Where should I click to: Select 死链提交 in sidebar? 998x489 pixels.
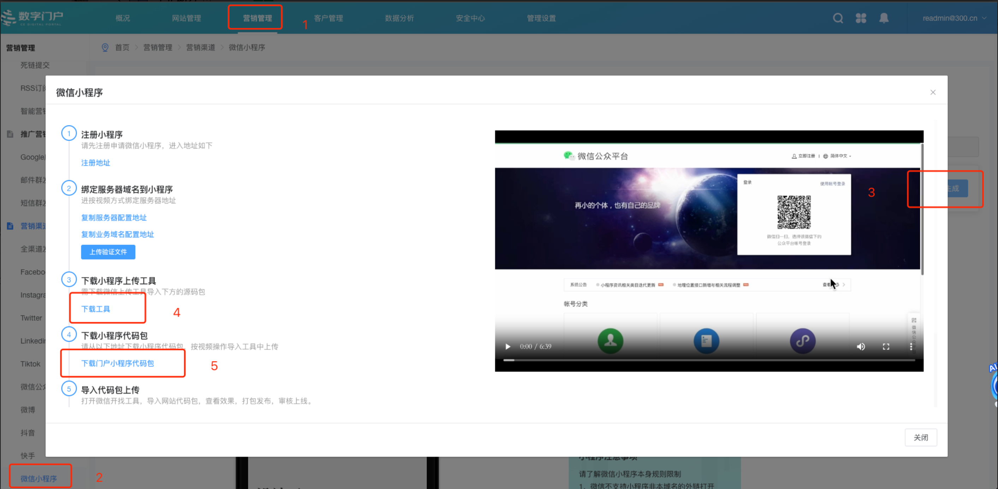tap(35, 65)
